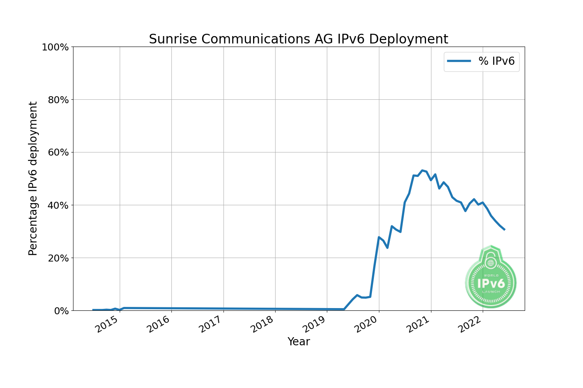The height and width of the screenshot is (388, 583).
Task: Click the final endpoint of the blue line
Action: 504,230
